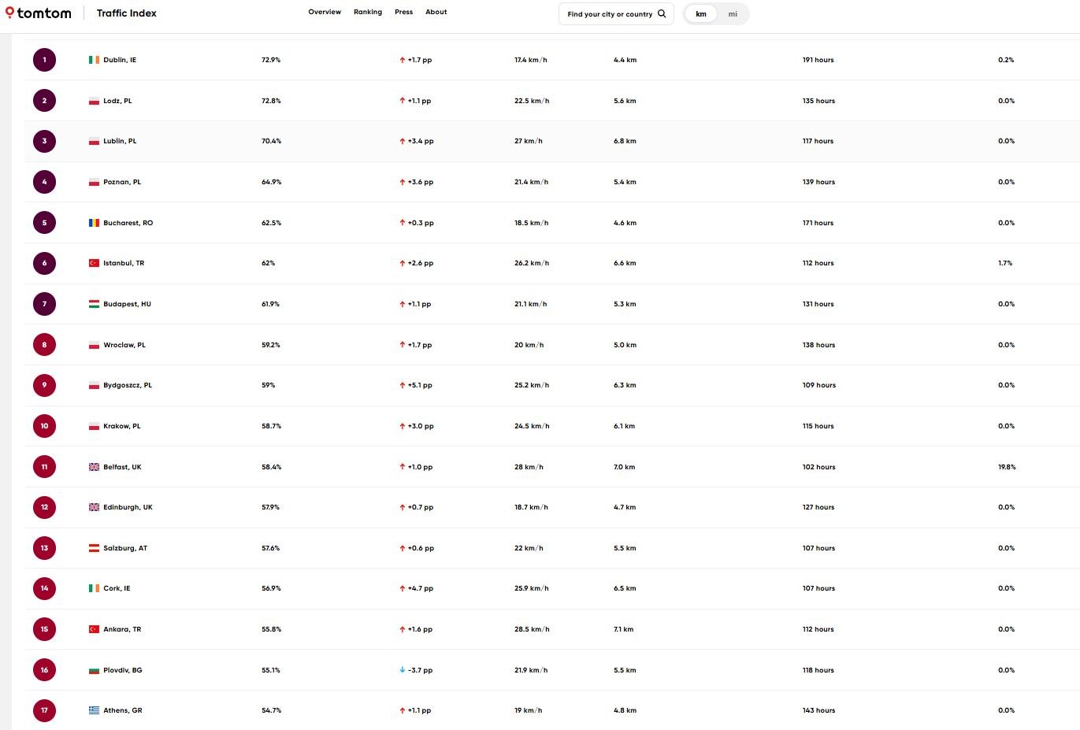Viewport: 1080px width, 730px height.
Task: Click the Turkey flag beside Istanbul
Action: [94, 263]
